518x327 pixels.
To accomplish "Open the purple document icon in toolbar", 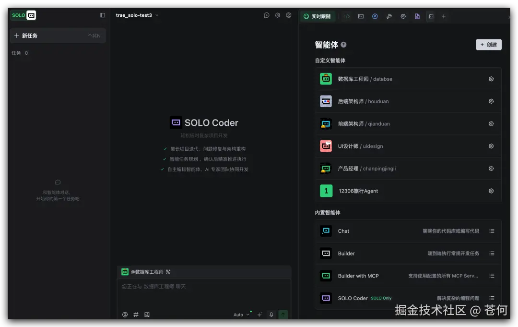I will pos(417,16).
